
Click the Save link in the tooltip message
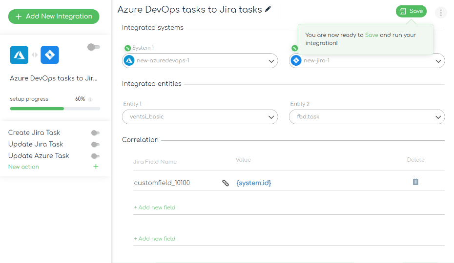coord(371,35)
